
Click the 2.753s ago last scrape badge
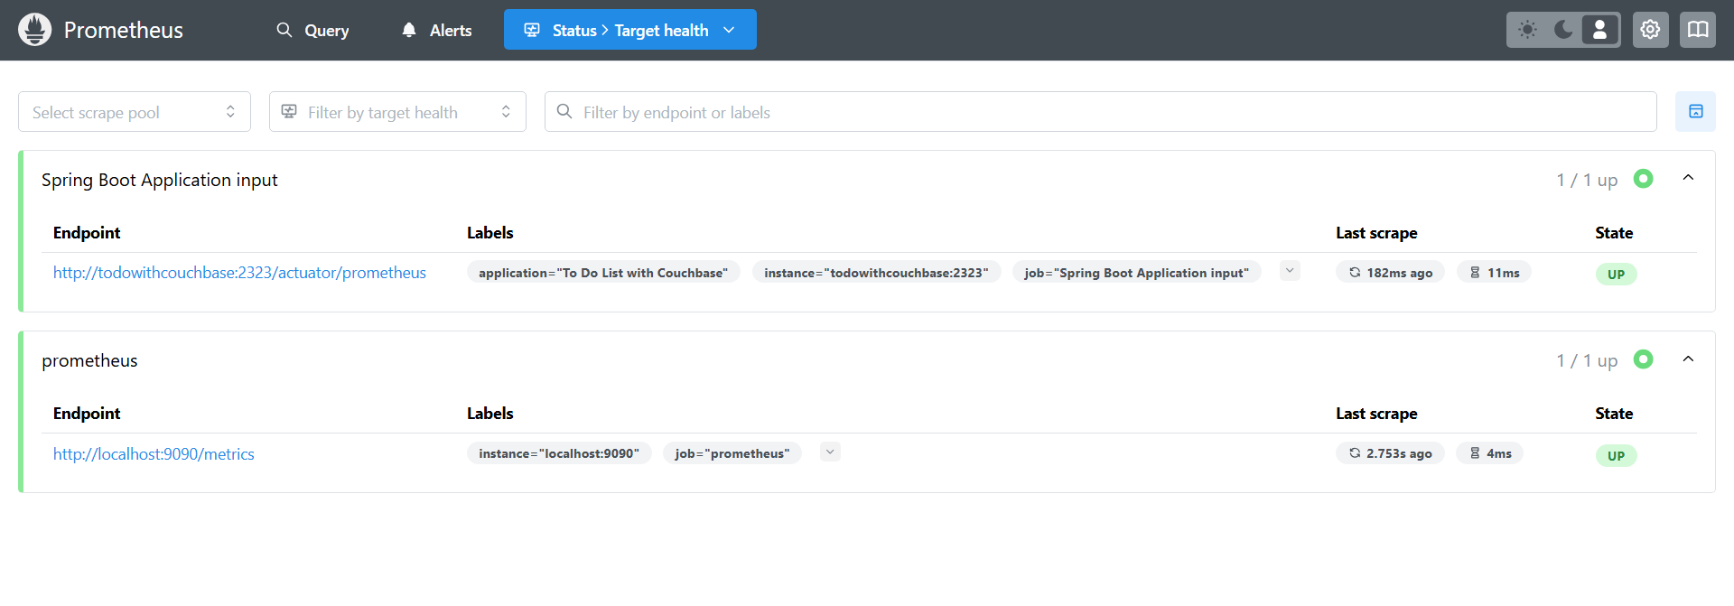tap(1390, 453)
